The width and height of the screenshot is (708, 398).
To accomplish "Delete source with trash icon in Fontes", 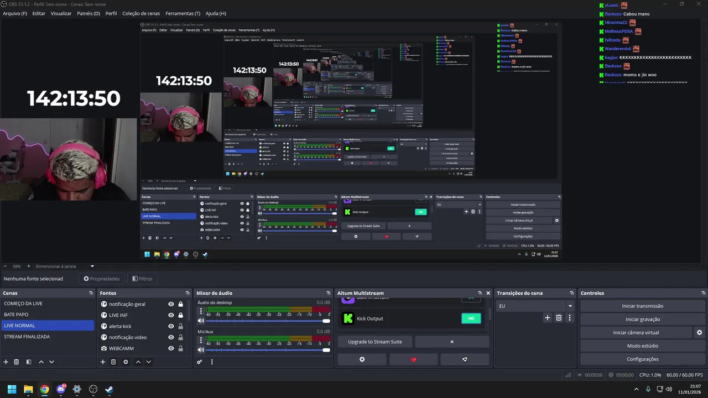I will [113, 362].
